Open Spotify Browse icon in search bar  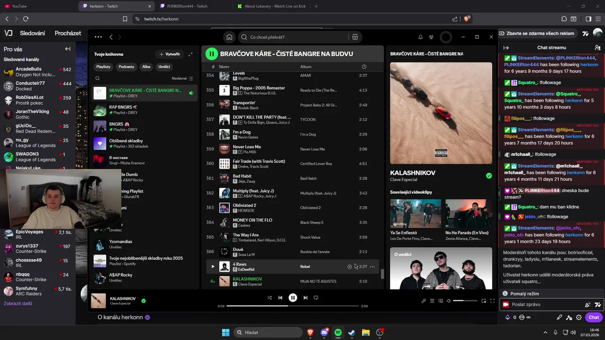click(x=355, y=37)
